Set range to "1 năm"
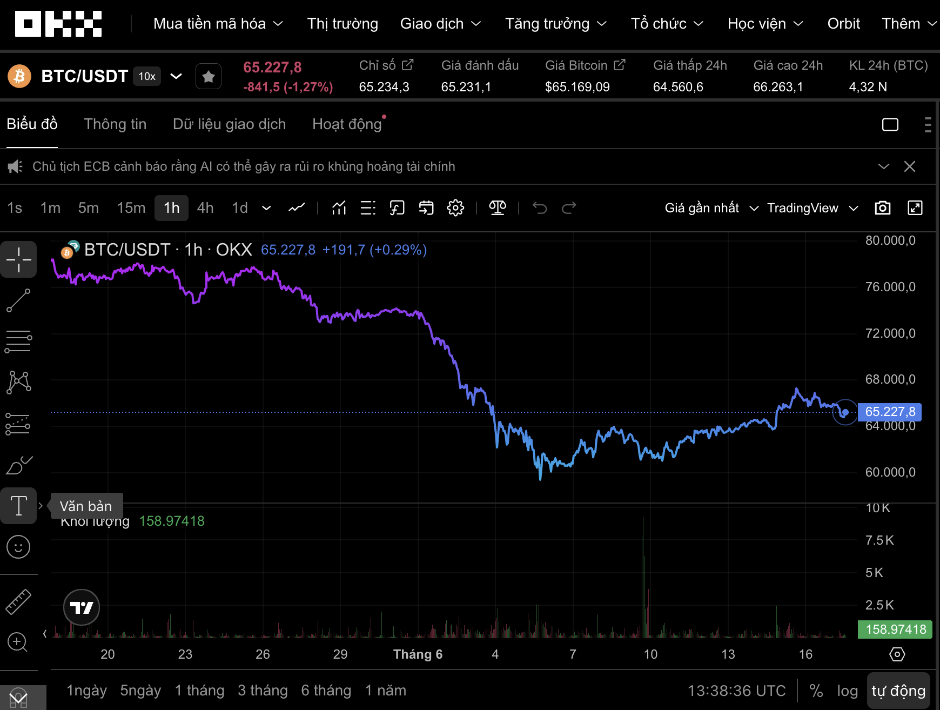Image resolution: width=940 pixels, height=710 pixels. tap(385, 691)
